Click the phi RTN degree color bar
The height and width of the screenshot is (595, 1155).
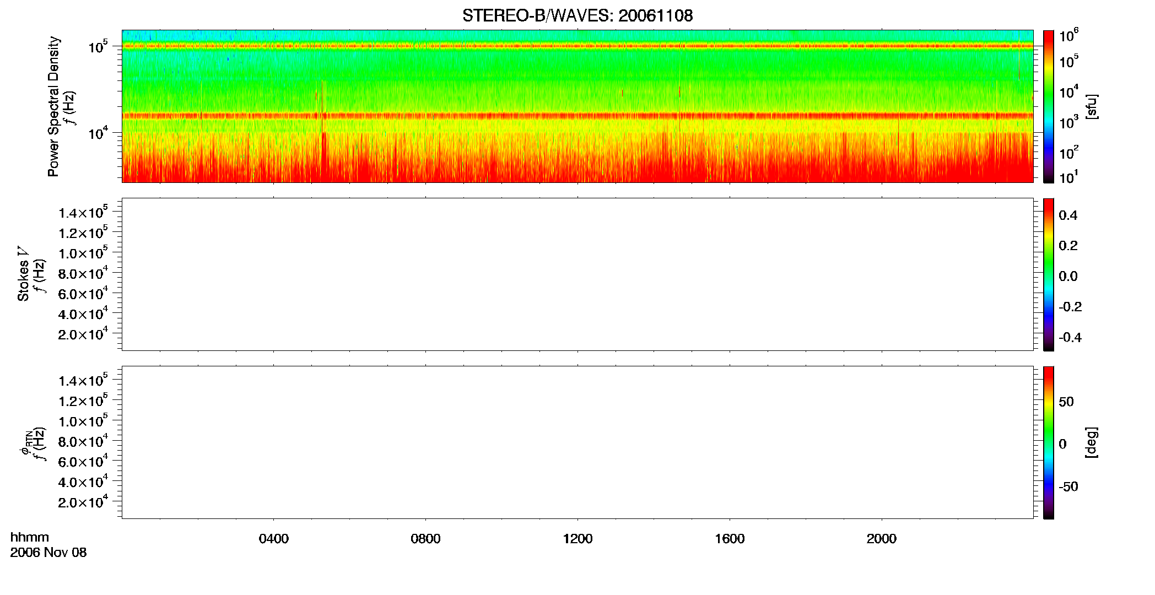coord(1048,442)
